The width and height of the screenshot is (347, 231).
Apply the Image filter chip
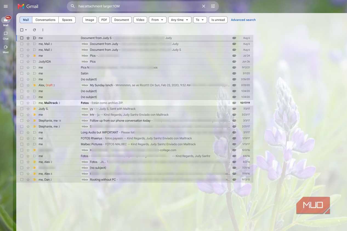[90, 20]
